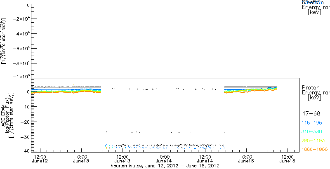Select the 115-195 keV legend label
The height and width of the screenshot is (169, 330).
click(312, 123)
